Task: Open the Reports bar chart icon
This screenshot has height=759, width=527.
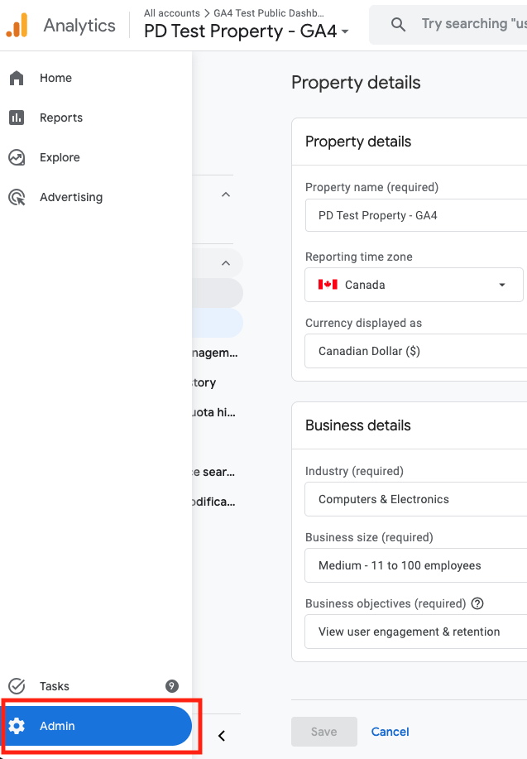Action: 17,118
